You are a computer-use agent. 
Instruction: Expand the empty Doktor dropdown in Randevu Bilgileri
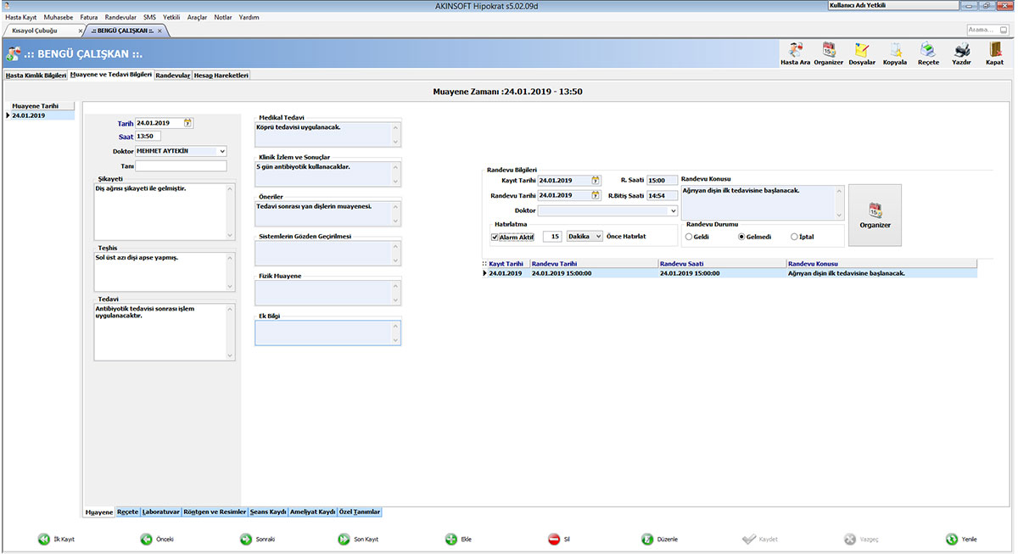(673, 210)
